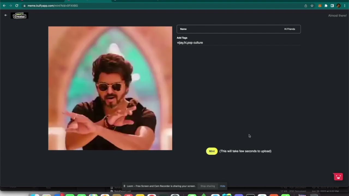
Task: View site info via the lock icon
Action: point(25,5)
